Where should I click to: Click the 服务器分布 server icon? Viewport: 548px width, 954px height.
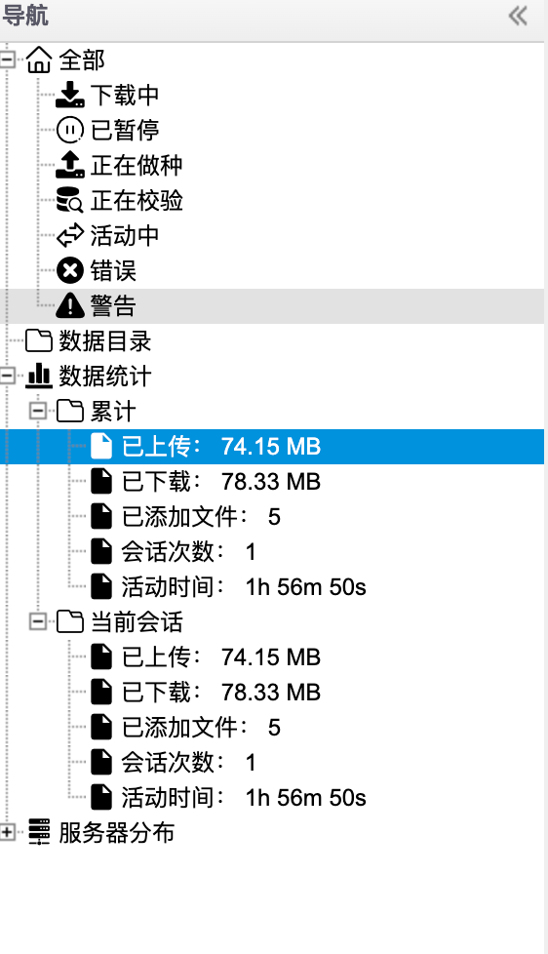39,832
